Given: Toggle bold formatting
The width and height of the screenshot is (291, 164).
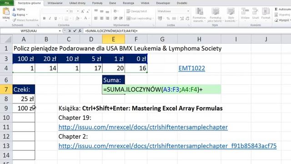Looking at the screenshot, I should [x=44, y=18].
